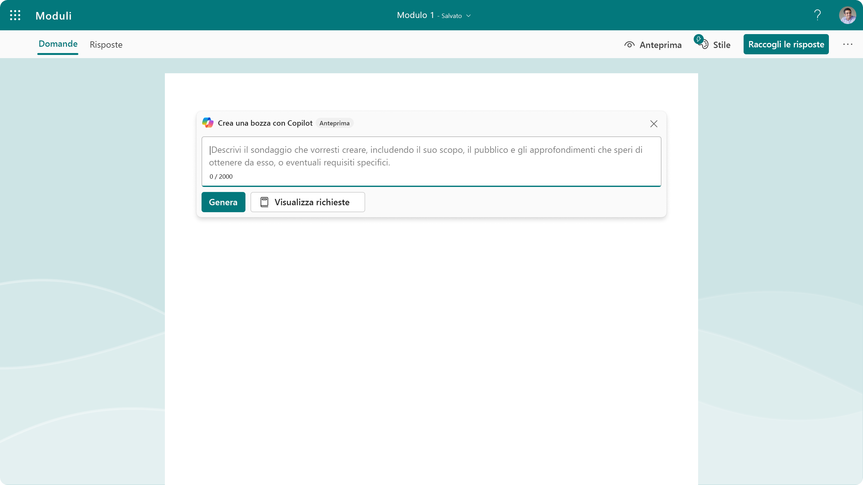
Task: Click the Genera button to generate
Action: tap(223, 202)
